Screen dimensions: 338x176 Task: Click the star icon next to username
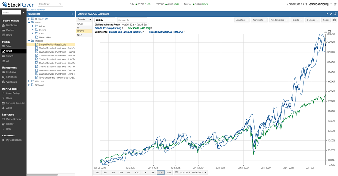pos(335,4)
